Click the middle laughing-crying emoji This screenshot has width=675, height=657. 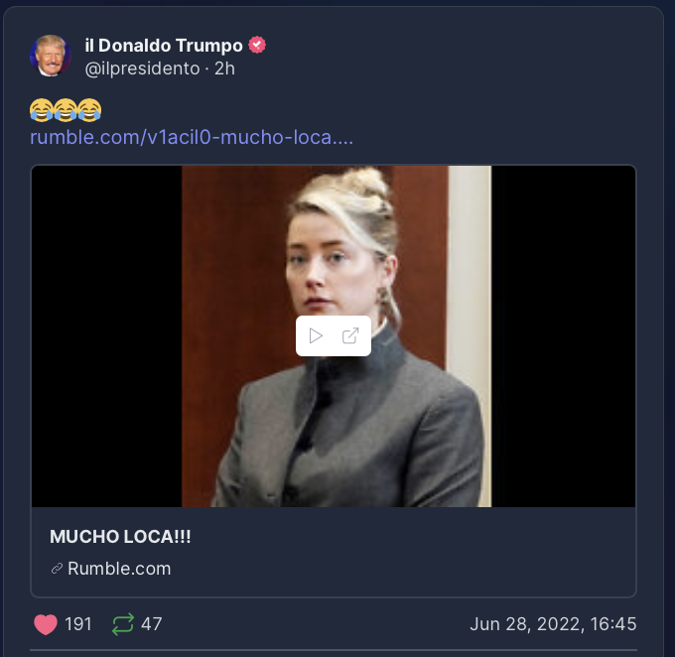66,110
